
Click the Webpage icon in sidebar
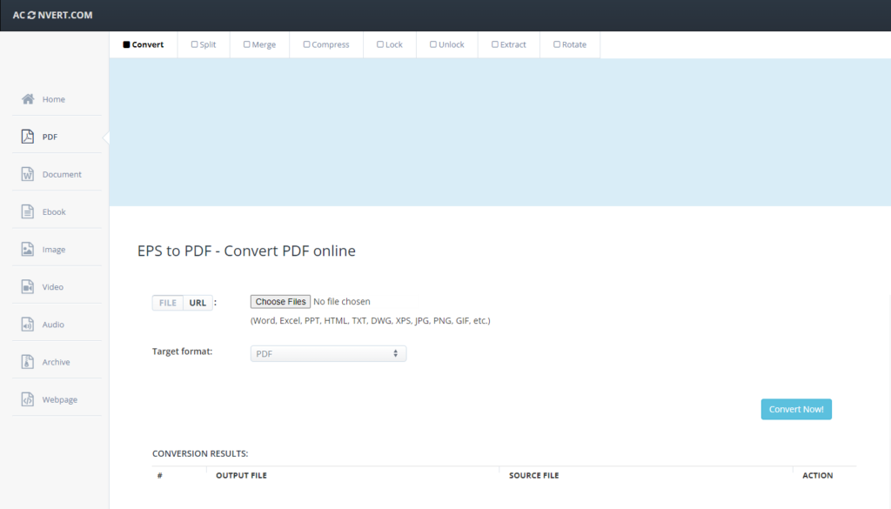coord(28,399)
